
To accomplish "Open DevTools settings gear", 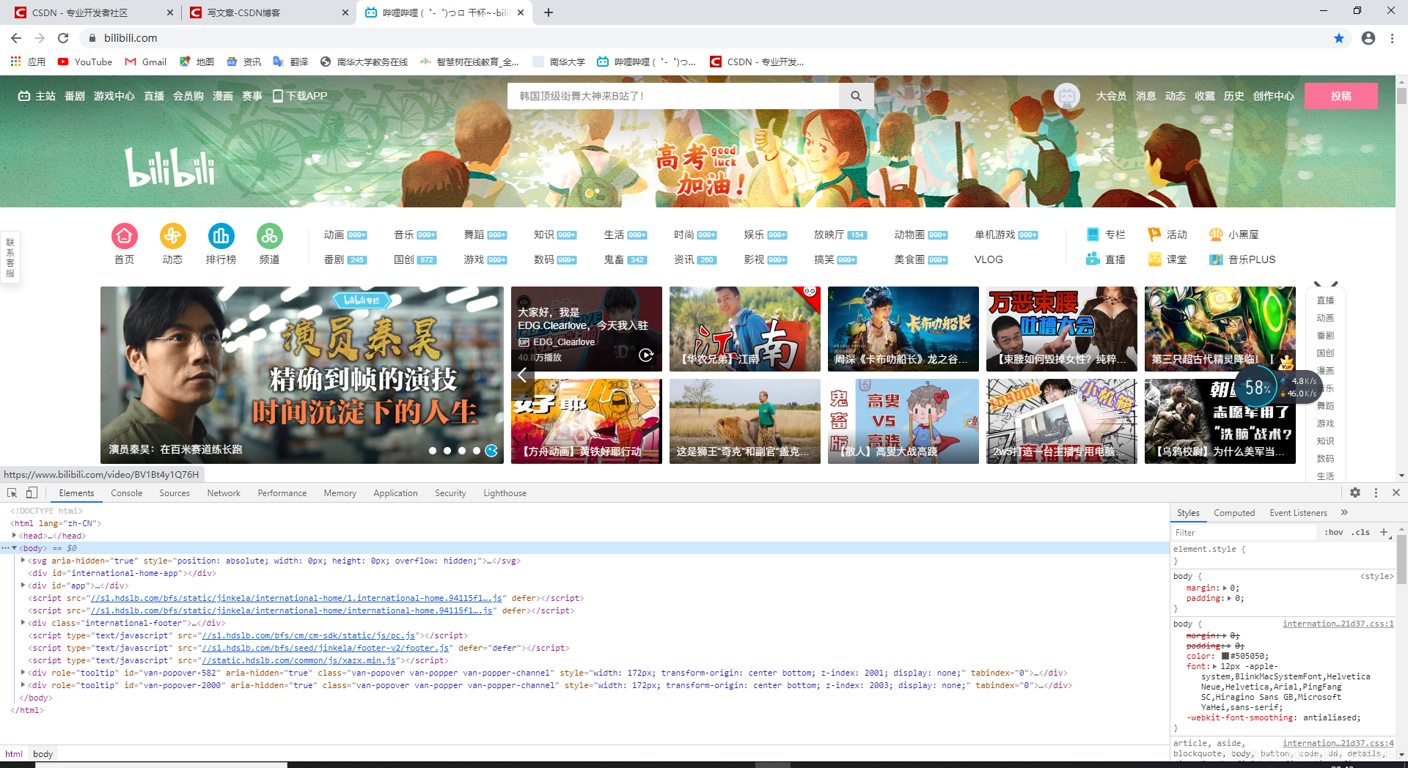I will [x=1355, y=493].
